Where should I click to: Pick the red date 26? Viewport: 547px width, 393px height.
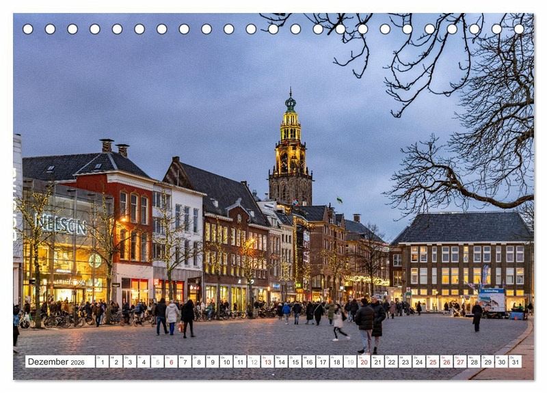click(x=446, y=362)
